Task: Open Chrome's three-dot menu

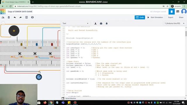Action: [184, 6]
